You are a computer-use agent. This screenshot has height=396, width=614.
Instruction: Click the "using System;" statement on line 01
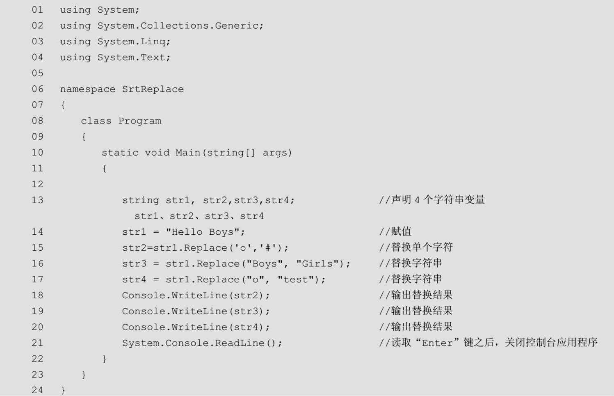99,10
